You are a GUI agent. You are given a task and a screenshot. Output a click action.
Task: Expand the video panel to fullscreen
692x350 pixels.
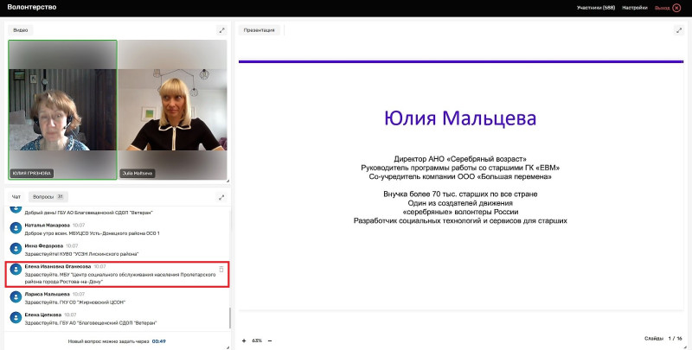click(x=221, y=30)
